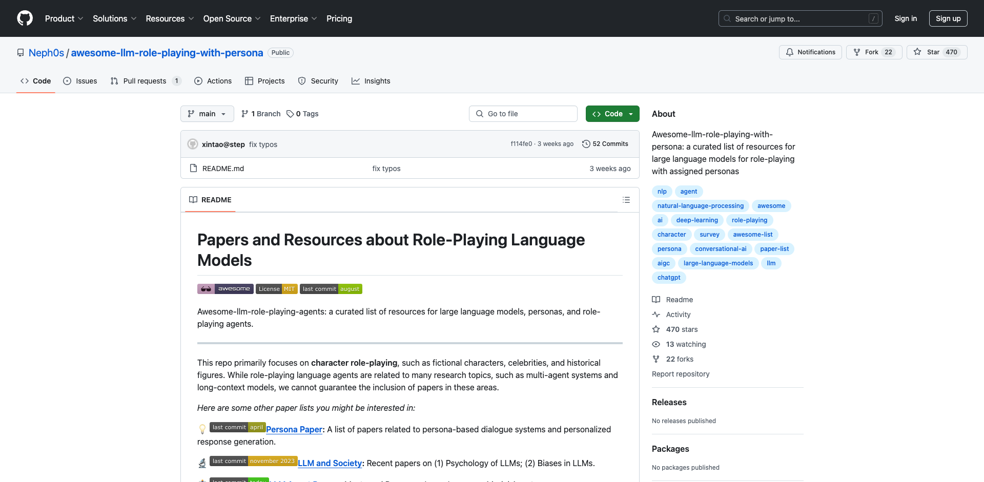Expand the Resources navigation menu
Image resolution: width=984 pixels, height=482 pixels.
coord(170,18)
